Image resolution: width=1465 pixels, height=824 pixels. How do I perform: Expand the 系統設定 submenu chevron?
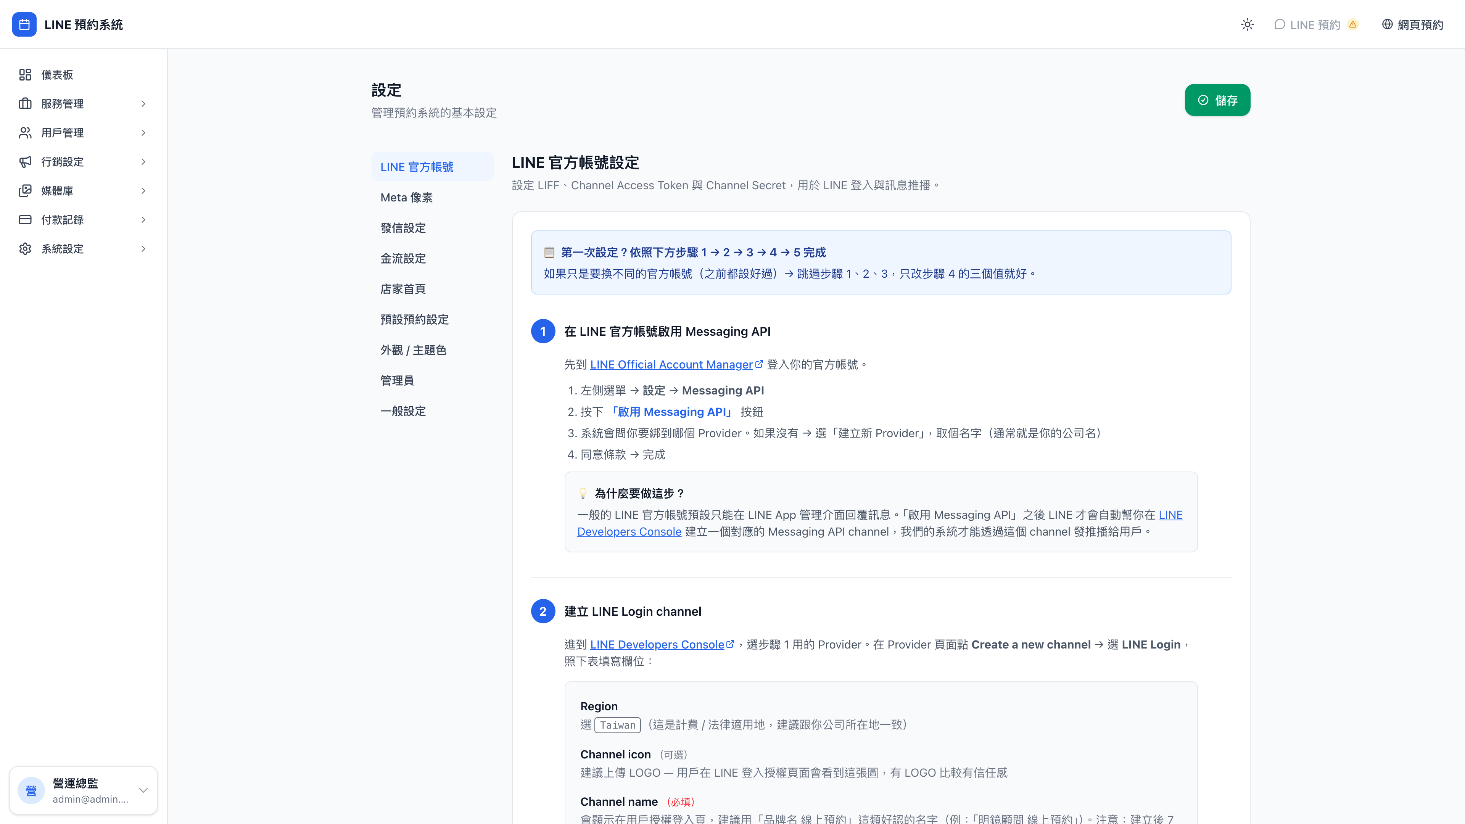pyautogui.click(x=143, y=248)
